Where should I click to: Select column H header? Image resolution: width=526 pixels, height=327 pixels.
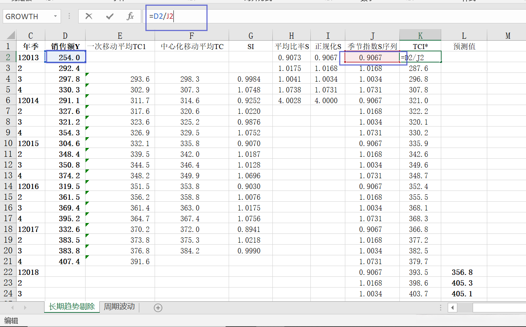(292, 36)
